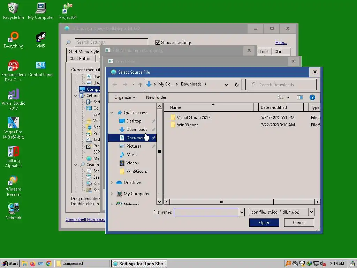This screenshot has width=357, height=268.
Task: Collapse the Quick access tree node
Action: (112, 113)
